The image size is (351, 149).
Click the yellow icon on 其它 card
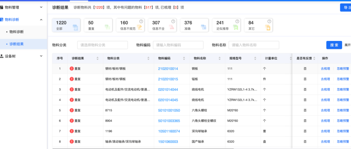[268, 28]
